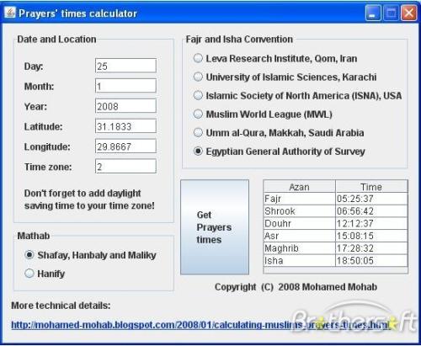This screenshot has height=346, width=421.
Task: Click the Douhr time 12:12:37
Action: tap(371, 223)
